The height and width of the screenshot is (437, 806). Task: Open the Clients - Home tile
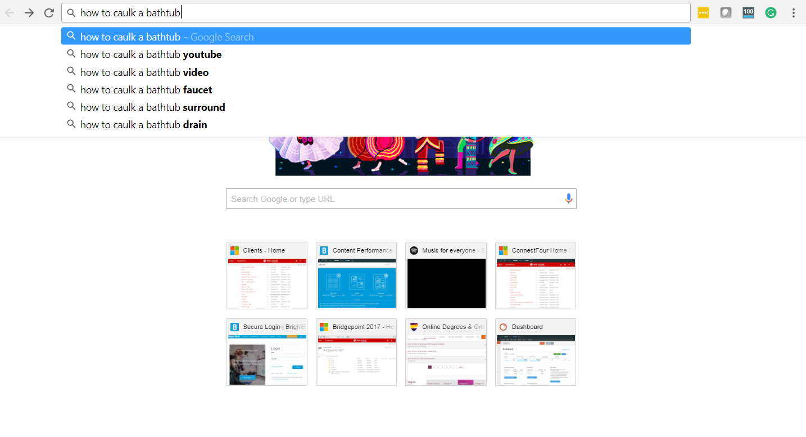267,276
